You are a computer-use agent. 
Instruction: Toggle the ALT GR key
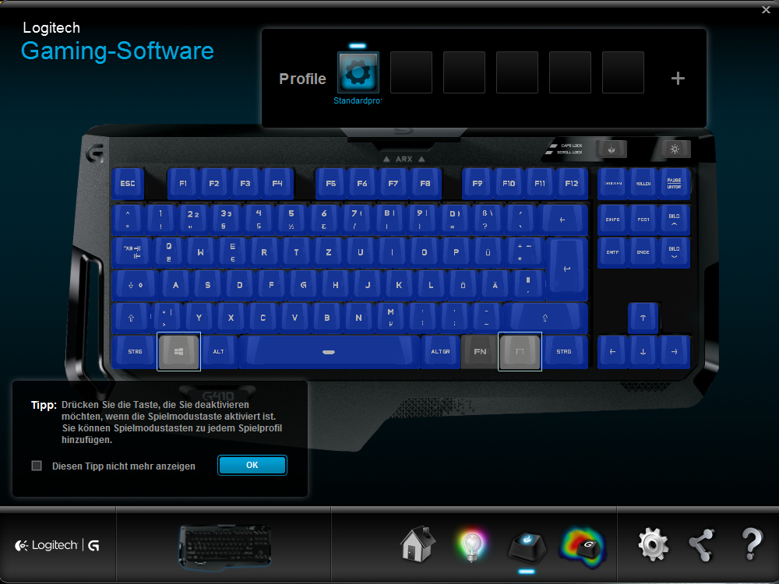[440, 352]
